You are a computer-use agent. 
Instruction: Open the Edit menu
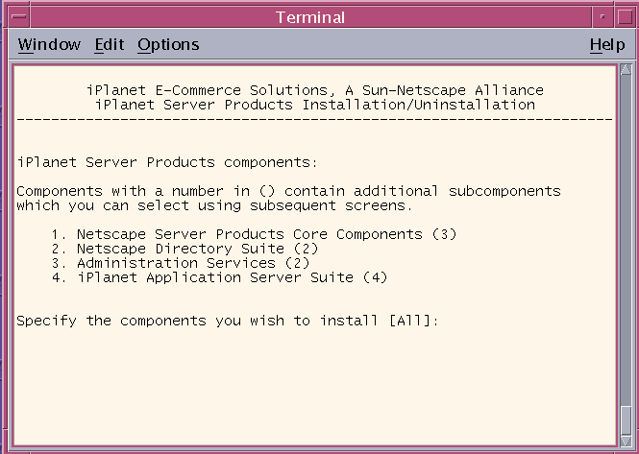(110, 44)
